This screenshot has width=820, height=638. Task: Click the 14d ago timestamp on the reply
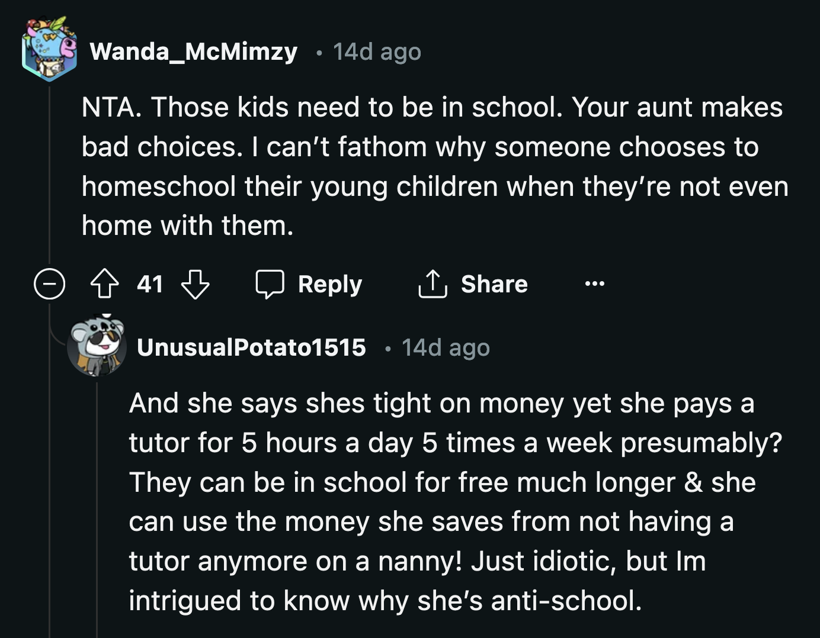click(446, 347)
